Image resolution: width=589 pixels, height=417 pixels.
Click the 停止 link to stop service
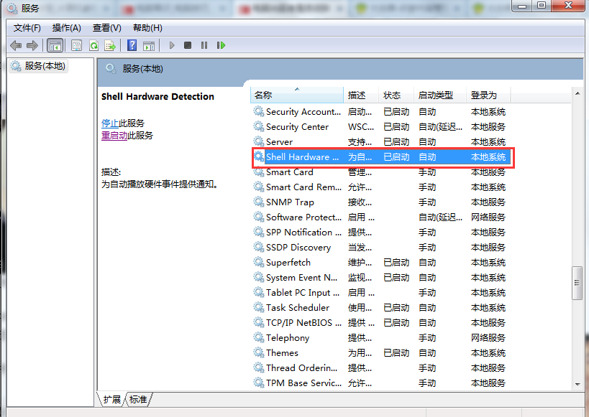pos(110,123)
